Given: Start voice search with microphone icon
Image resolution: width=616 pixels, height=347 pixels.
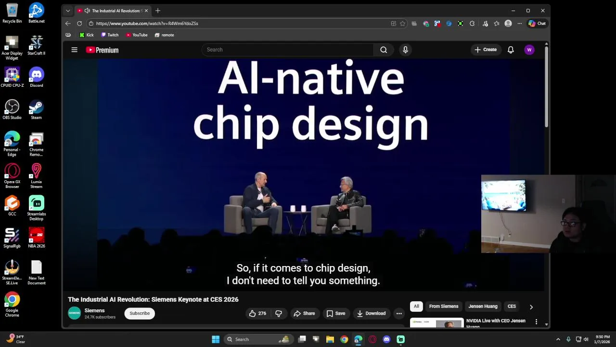Looking at the screenshot, I should pyautogui.click(x=405, y=50).
